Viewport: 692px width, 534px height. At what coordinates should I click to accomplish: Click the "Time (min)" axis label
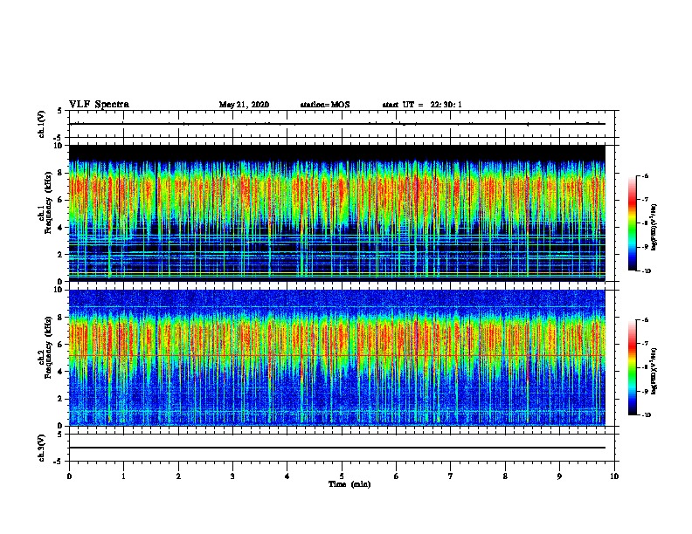pos(349,484)
